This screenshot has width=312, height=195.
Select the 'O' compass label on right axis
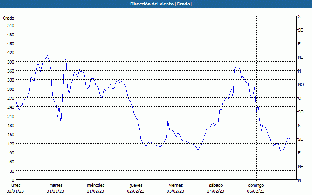[x=300, y=98]
